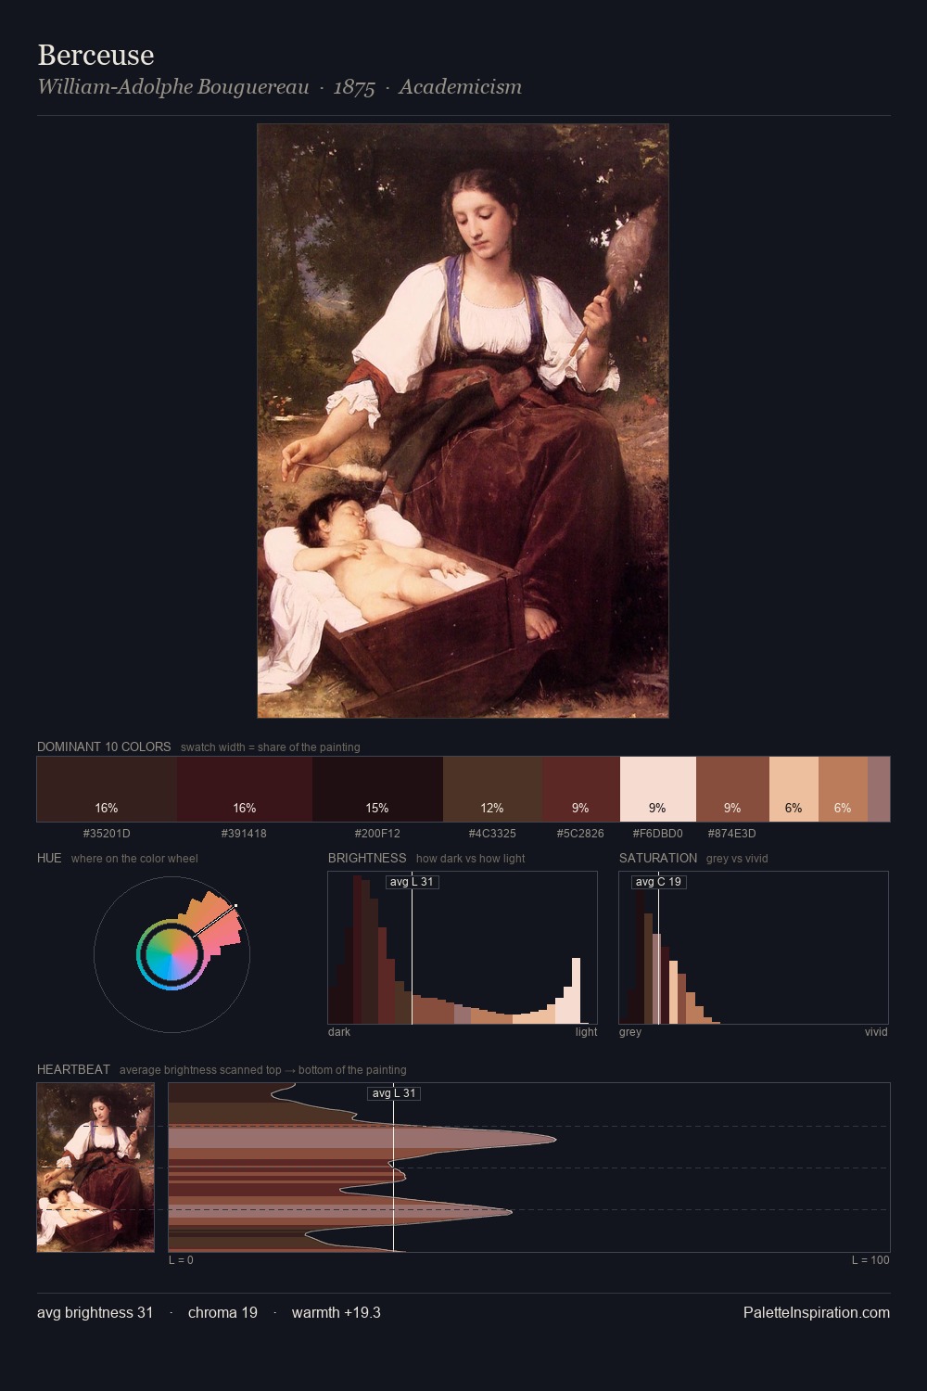Screen dimensions: 927x1391
Task: Click the 'where on the color wheel' caption
Action: (134, 859)
